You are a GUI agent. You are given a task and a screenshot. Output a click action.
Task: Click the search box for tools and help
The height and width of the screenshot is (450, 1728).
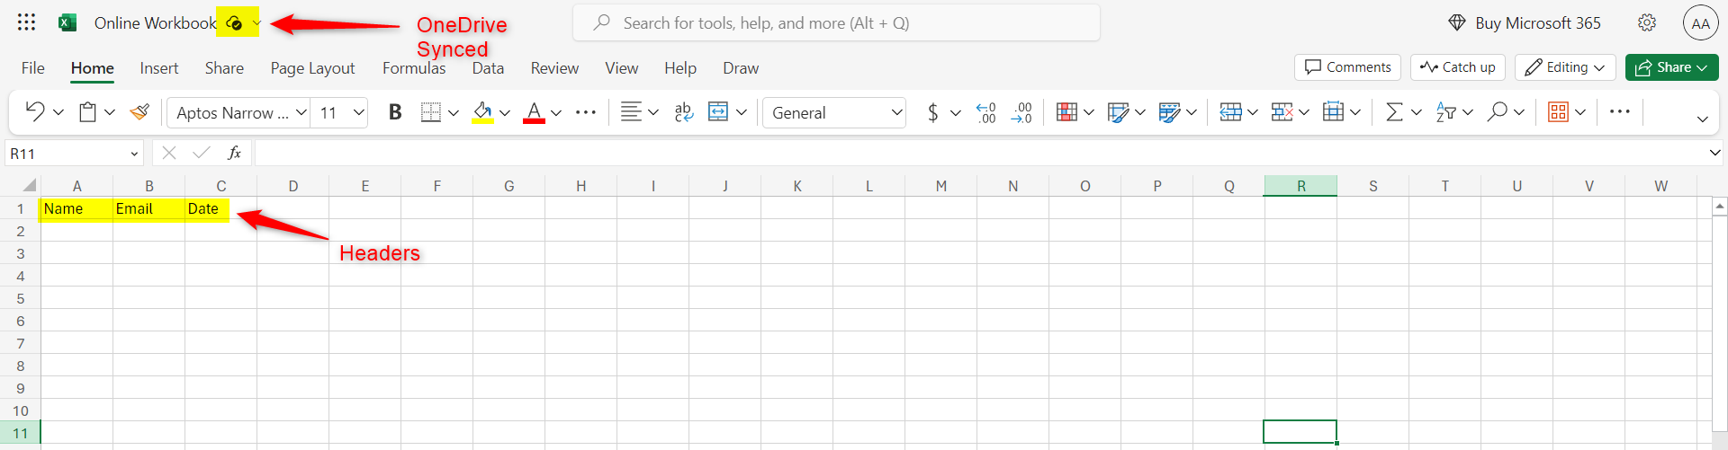click(x=836, y=23)
